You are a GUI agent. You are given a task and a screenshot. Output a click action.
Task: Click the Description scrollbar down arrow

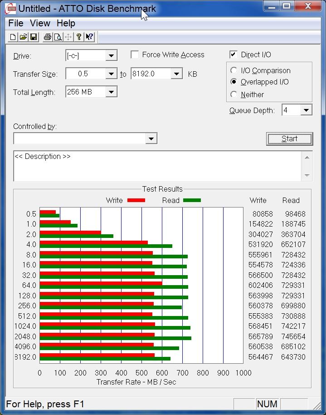point(307,175)
